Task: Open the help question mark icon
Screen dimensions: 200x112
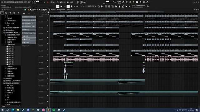Action: 133,2
